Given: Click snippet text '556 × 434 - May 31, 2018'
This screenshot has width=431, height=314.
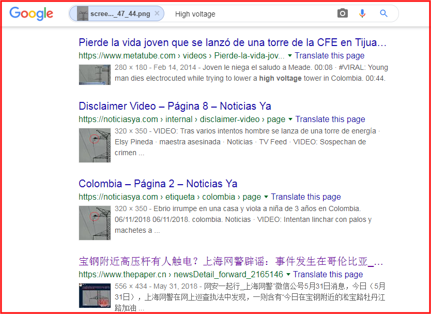Looking at the screenshot, I should 156,286.
